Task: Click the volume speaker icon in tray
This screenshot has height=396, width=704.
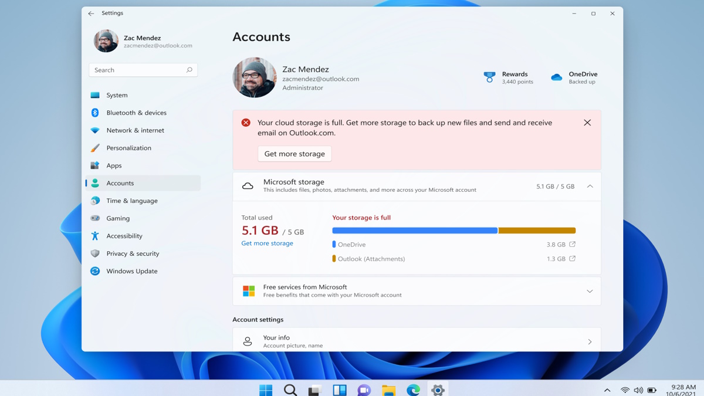Action: (x=638, y=390)
